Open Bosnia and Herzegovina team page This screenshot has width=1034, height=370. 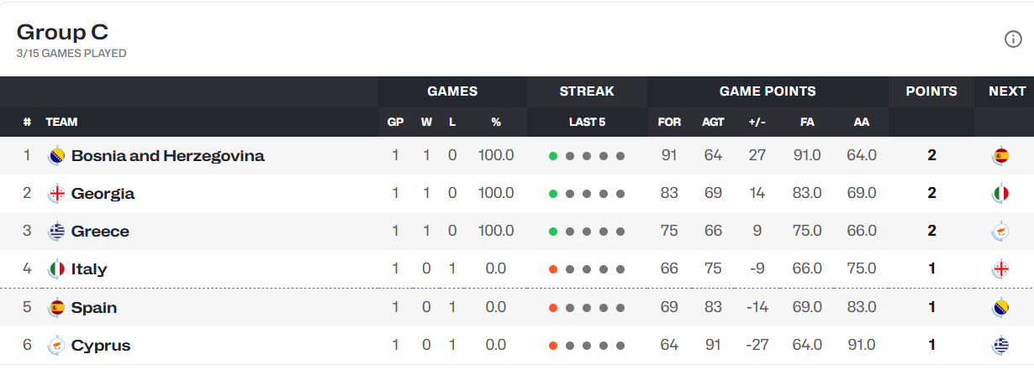click(168, 155)
